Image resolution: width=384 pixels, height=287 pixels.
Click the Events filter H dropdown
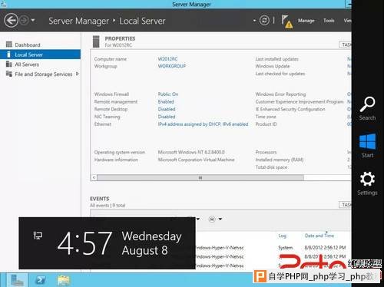click(x=215, y=219)
